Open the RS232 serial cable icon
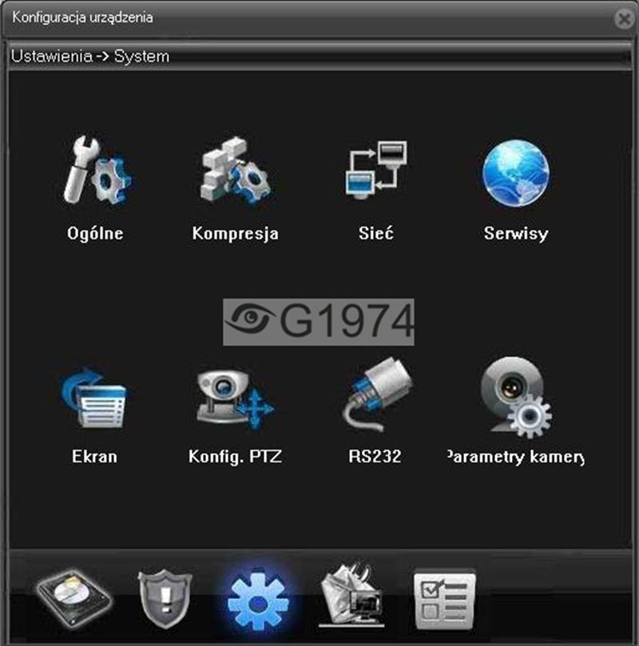This screenshot has width=639, height=646. pos(377,394)
